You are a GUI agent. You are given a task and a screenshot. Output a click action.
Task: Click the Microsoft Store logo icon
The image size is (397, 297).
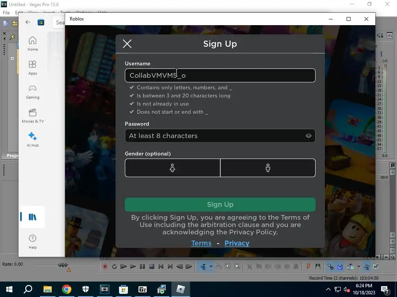pyautogui.click(x=41, y=22)
